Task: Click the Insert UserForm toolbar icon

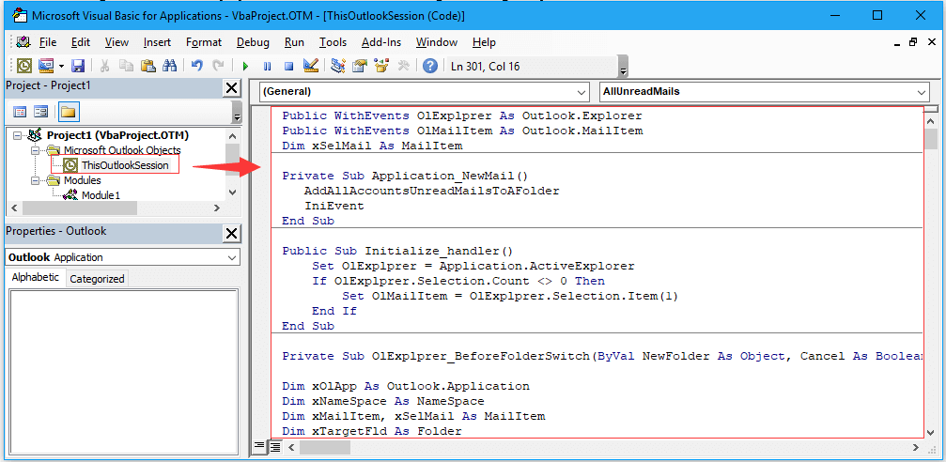Action: [46, 66]
